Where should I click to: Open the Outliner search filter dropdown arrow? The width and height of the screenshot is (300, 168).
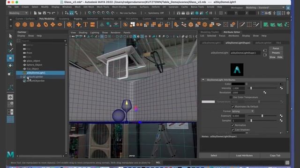coord(65,41)
